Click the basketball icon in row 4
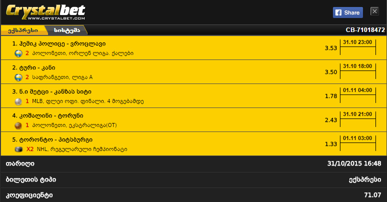This screenshot has height=202, width=387. tap(19, 125)
